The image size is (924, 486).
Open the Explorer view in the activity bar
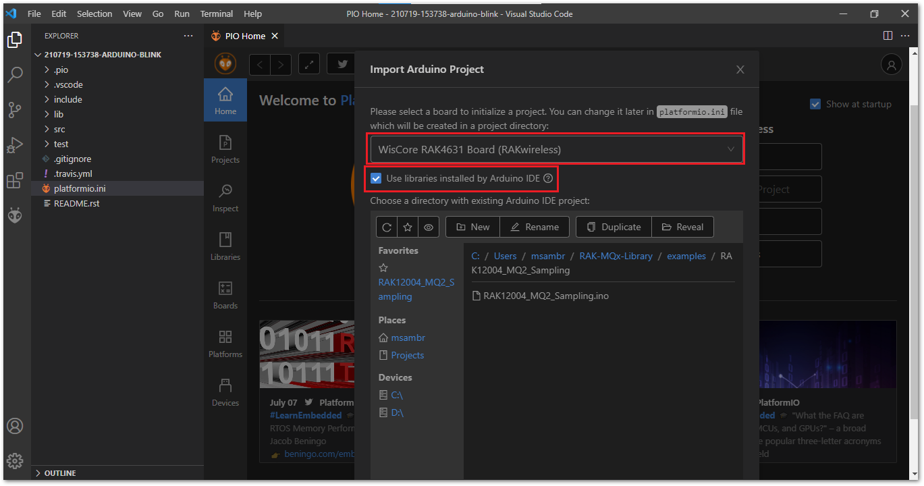pyautogui.click(x=15, y=40)
